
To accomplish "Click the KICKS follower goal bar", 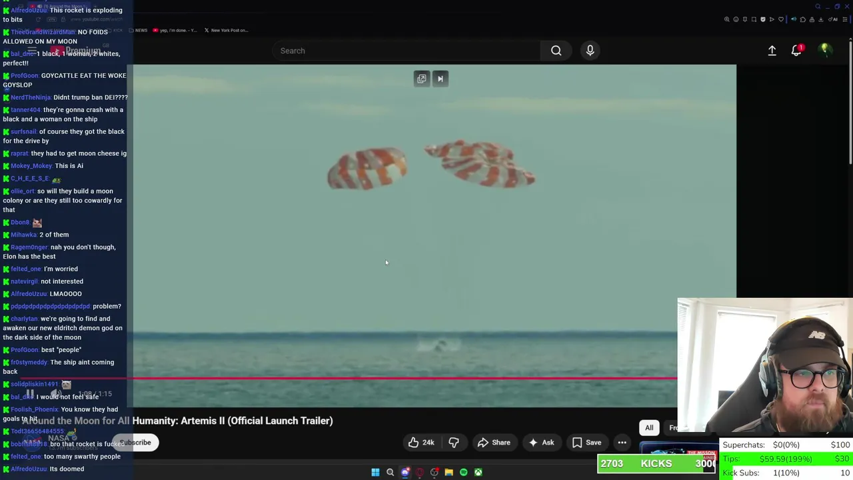I will point(656,464).
